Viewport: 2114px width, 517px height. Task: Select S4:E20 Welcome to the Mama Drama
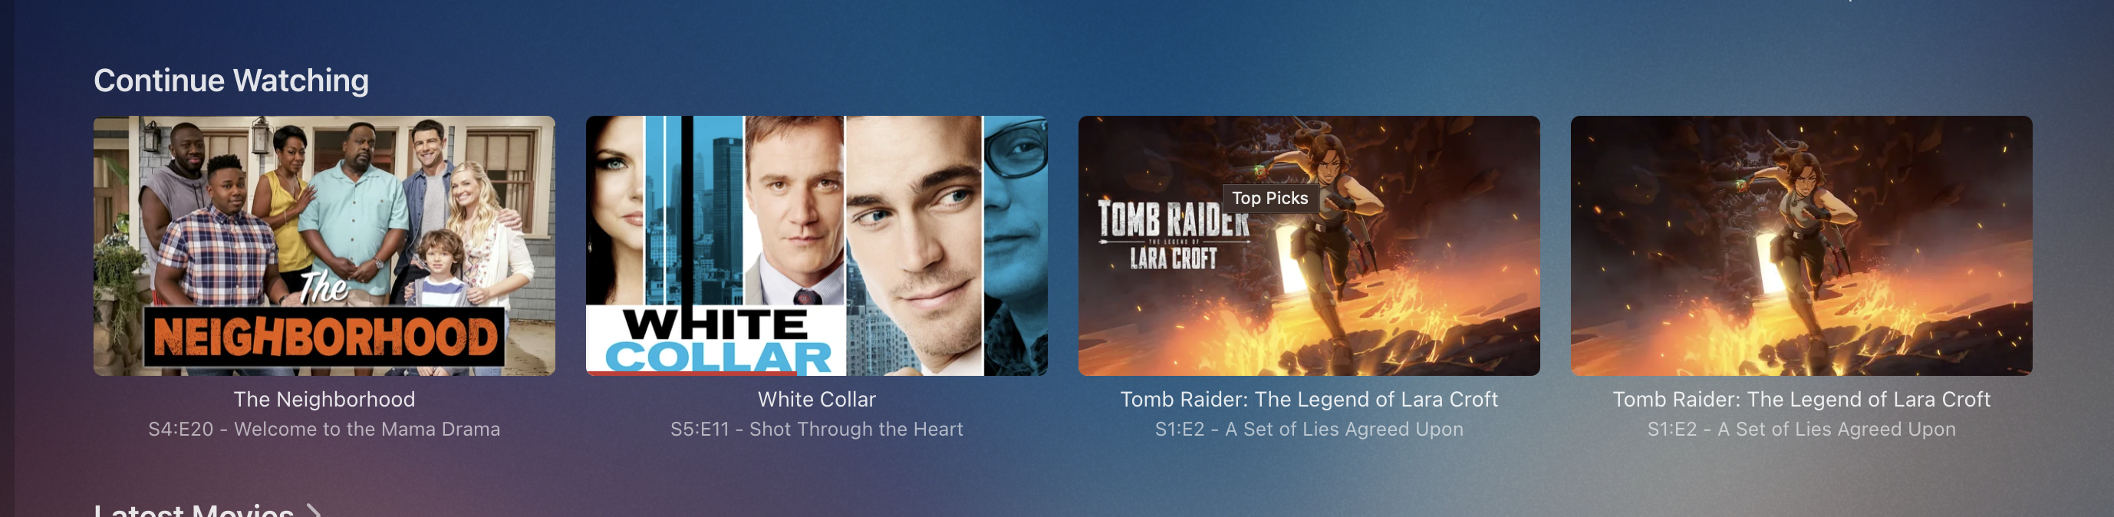point(324,430)
